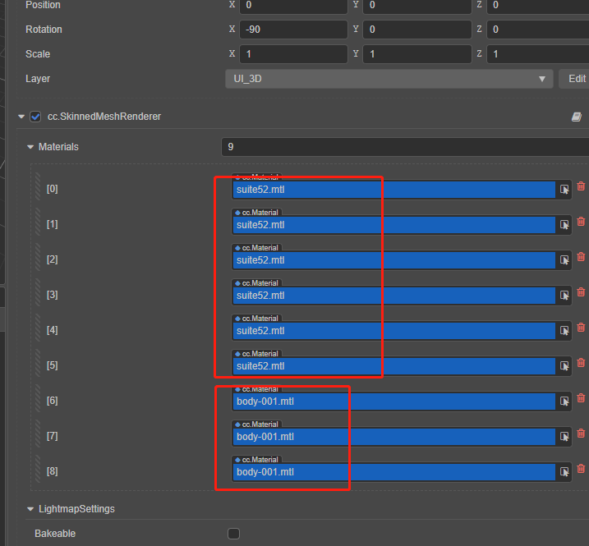This screenshot has width=589, height=546.
Task: Locate asset for material slot [0]
Action: pyautogui.click(x=564, y=190)
